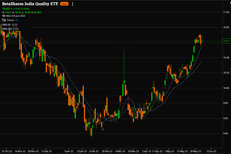Viewport: 231px width, 154px height.
Task: Click the change value 0.040 (0.38%)
Action: point(21,9)
